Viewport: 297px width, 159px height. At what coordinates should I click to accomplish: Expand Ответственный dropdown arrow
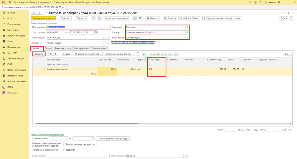(185, 156)
